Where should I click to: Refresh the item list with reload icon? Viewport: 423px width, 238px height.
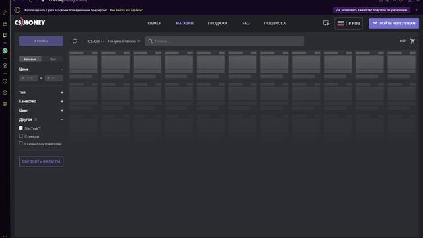(x=75, y=41)
